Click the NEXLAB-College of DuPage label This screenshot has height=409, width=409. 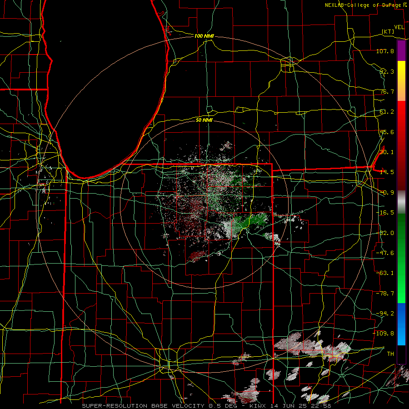(x=363, y=5)
